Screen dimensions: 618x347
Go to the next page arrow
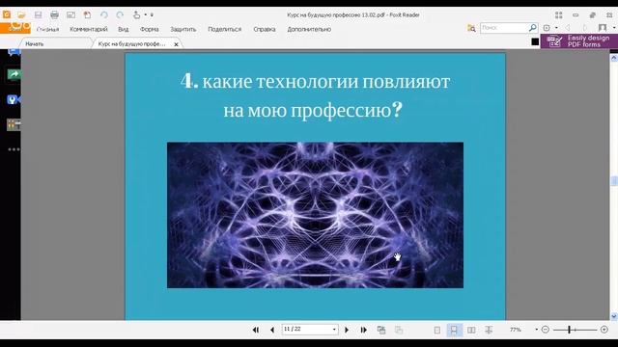[347, 330]
